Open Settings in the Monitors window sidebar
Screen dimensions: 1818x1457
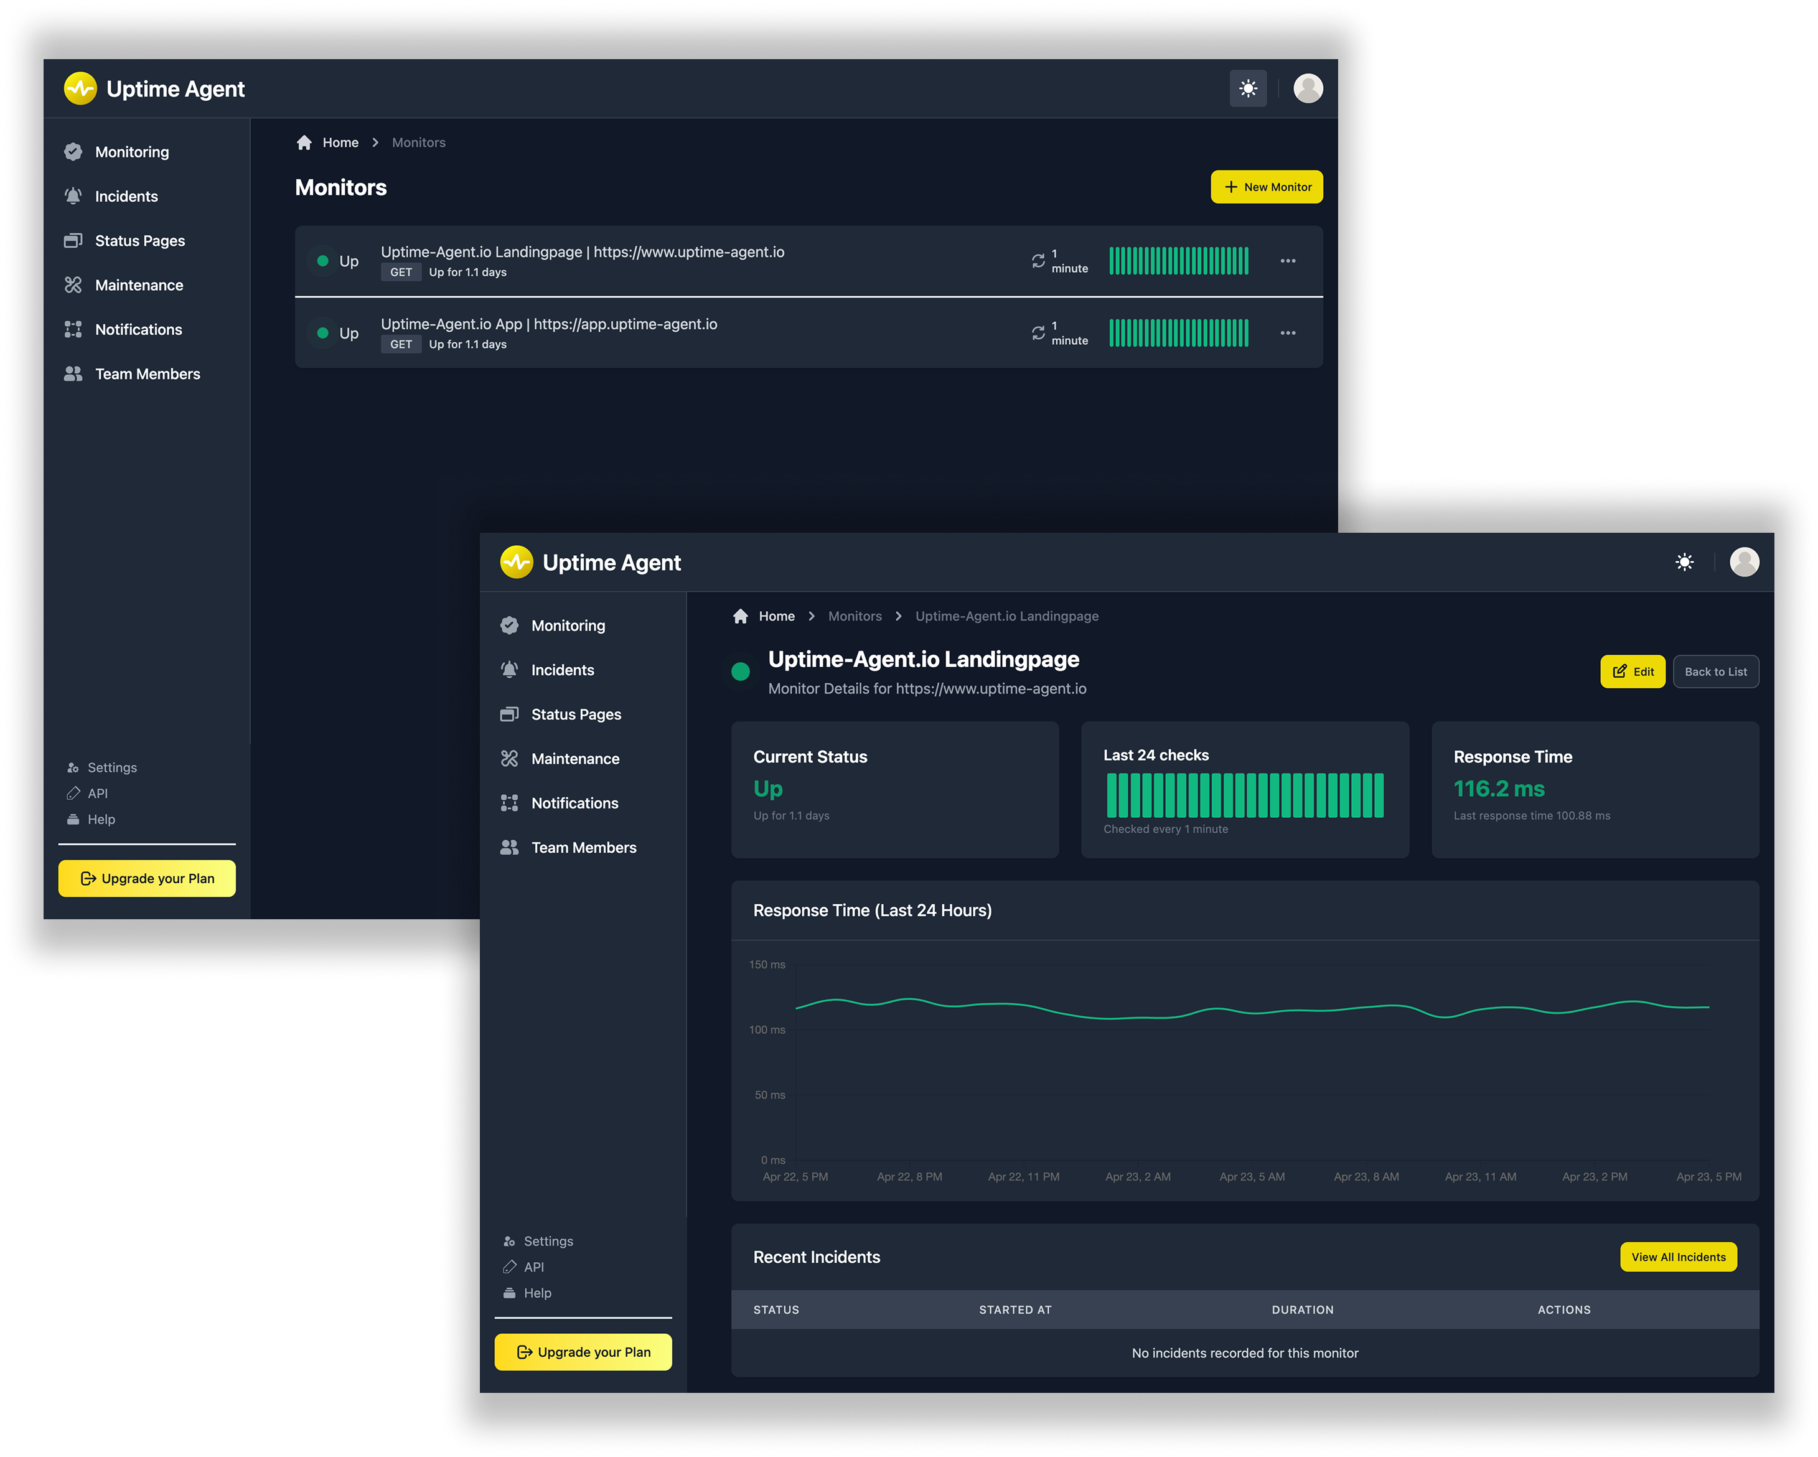pyautogui.click(x=112, y=768)
